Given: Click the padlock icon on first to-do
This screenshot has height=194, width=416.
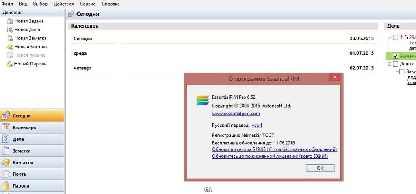Looking at the screenshot, I should 406,37.
